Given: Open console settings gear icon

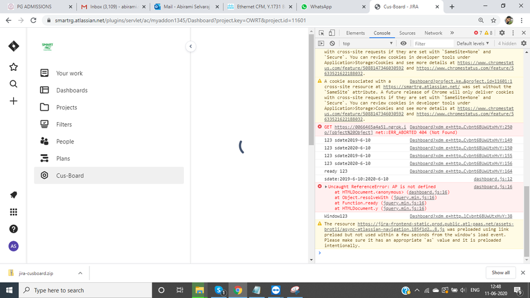Looking at the screenshot, I should coord(523,44).
